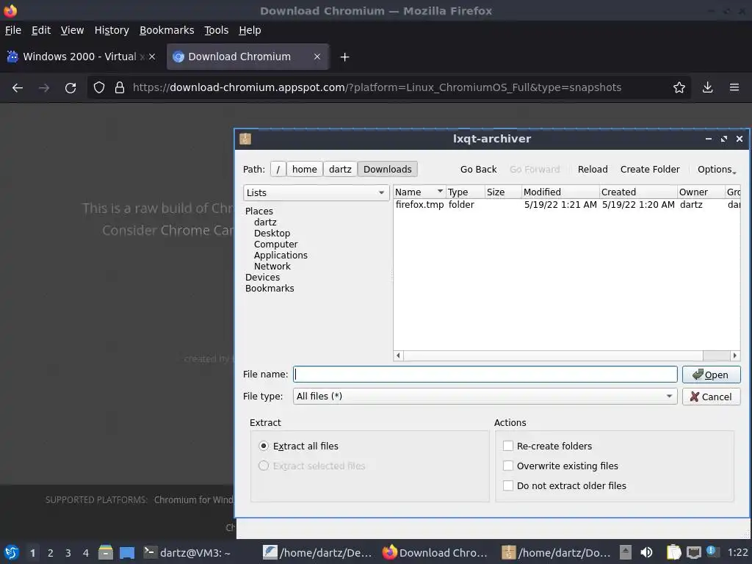The height and width of the screenshot is (564, 752).
Task: Jump to home path segment
Action: (x=305, y=170)
